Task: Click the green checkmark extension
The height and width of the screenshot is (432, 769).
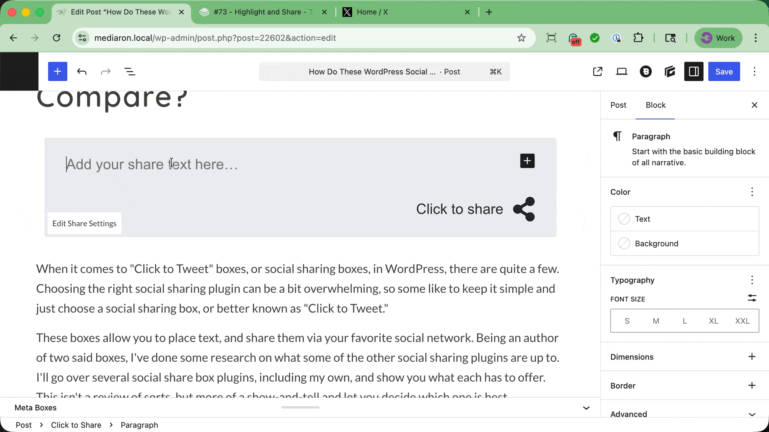Action: click(595, 38)
